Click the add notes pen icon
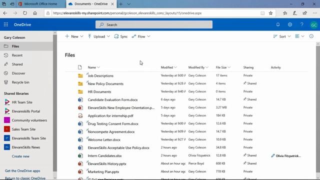The width and height of the screenshot is (320, 180). (x=295, y=13)
